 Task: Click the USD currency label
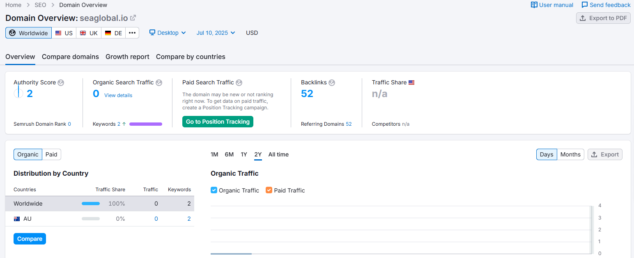[252, 33]
